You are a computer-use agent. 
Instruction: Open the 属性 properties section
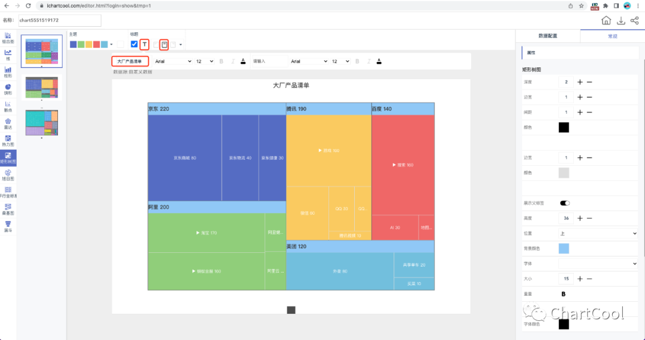[x=580, y=53]
